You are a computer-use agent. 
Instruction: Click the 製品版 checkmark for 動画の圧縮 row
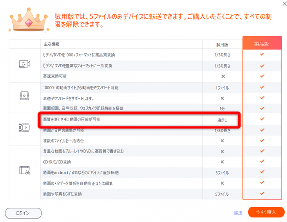262,119
